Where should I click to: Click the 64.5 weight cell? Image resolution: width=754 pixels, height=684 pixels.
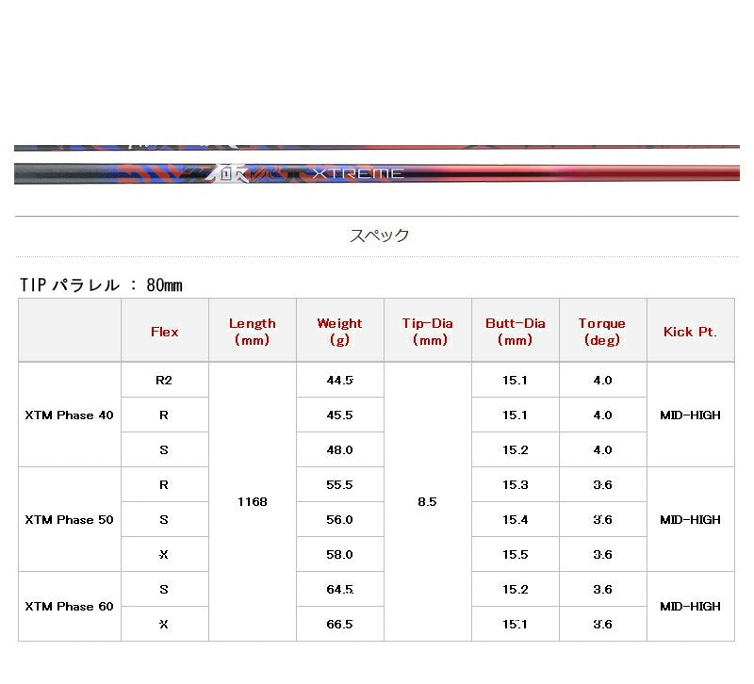point(340,589)
